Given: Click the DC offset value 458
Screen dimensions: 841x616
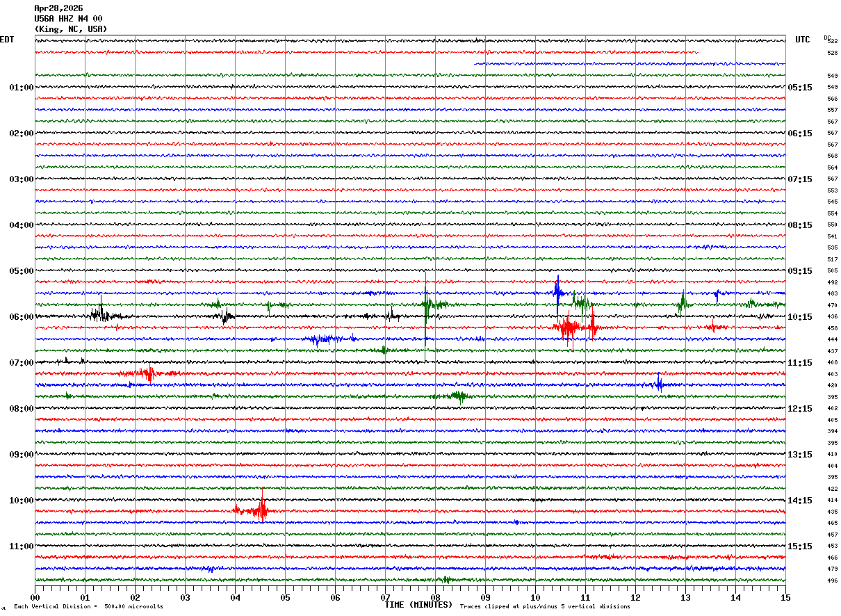Looking at the screenshot, I should [832, 328].
